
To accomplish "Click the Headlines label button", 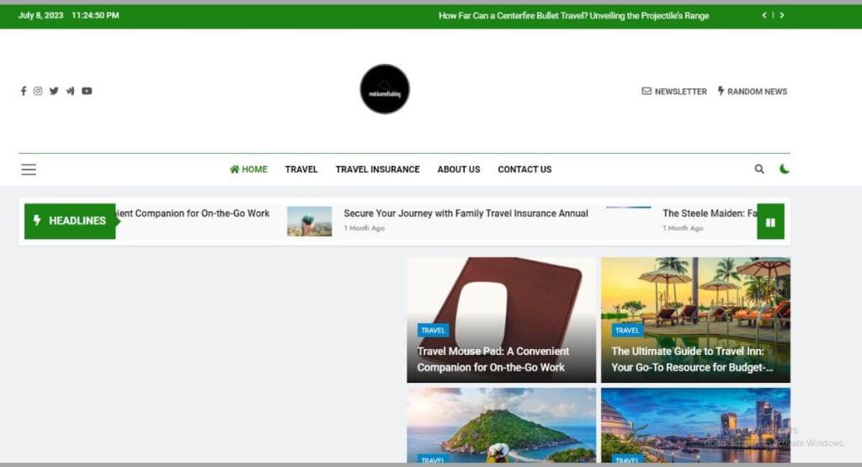I will tap(70, 220).
